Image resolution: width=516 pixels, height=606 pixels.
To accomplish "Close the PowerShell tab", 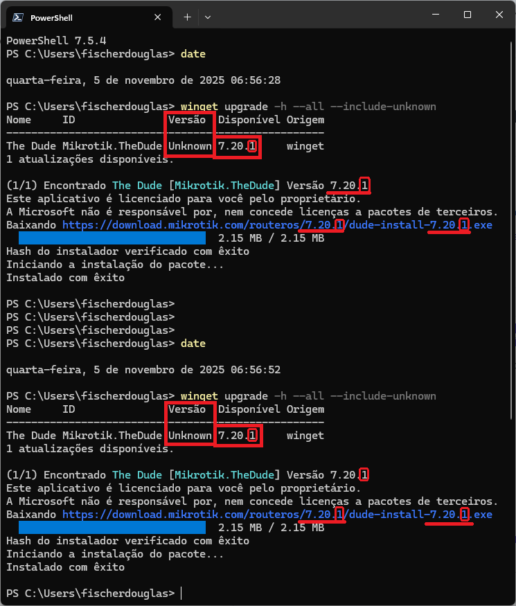I will (157, 17).
